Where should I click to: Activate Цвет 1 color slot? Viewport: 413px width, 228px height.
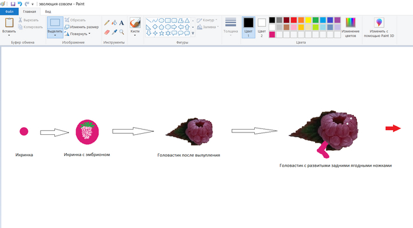point(248,27)
